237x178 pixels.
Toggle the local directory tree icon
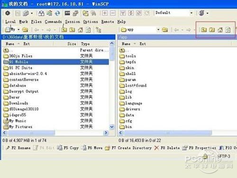(99, 30)
